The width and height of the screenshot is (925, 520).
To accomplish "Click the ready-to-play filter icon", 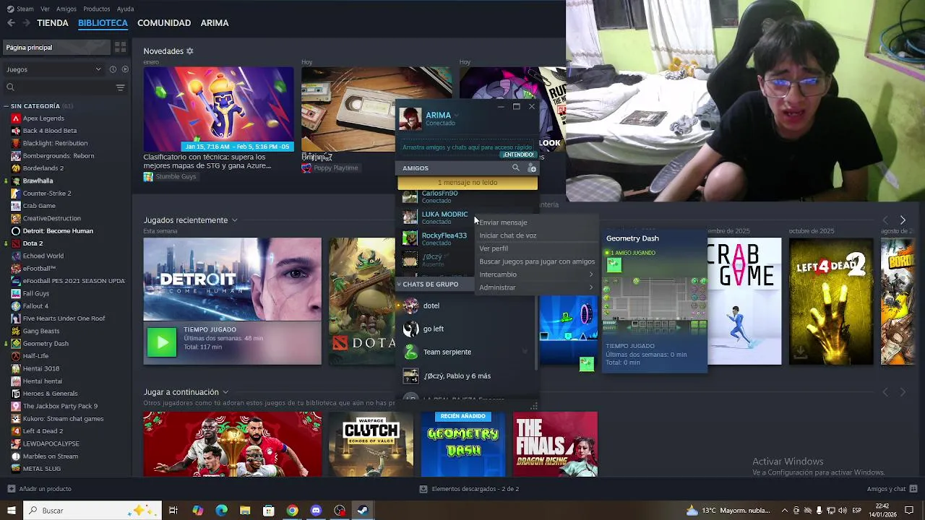I will (x=125, y=69).
